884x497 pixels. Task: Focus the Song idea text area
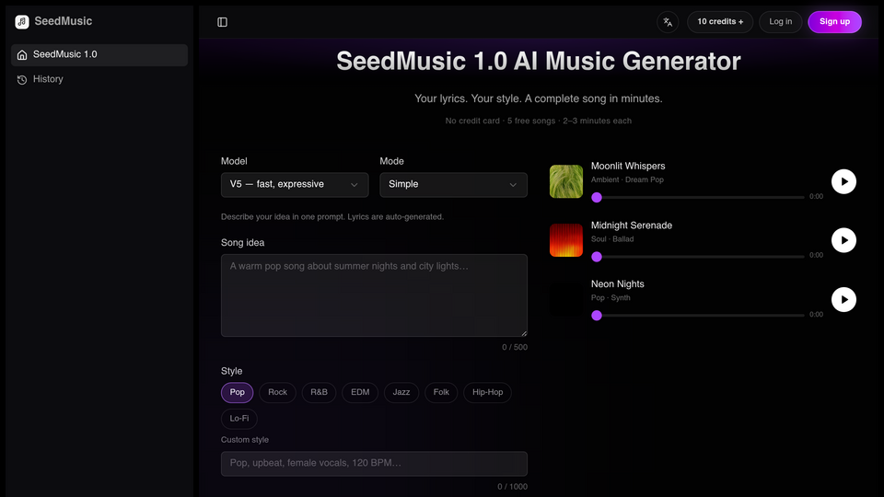(375, 295)
